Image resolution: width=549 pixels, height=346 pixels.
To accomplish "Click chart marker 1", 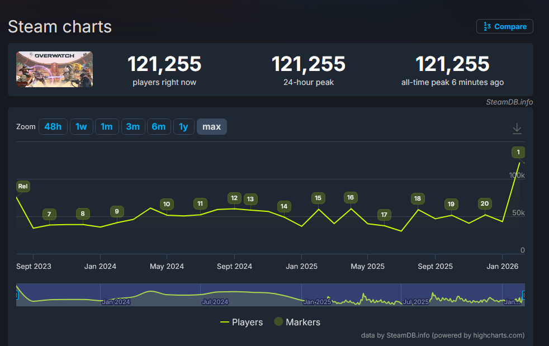I will tap(518, 153).
